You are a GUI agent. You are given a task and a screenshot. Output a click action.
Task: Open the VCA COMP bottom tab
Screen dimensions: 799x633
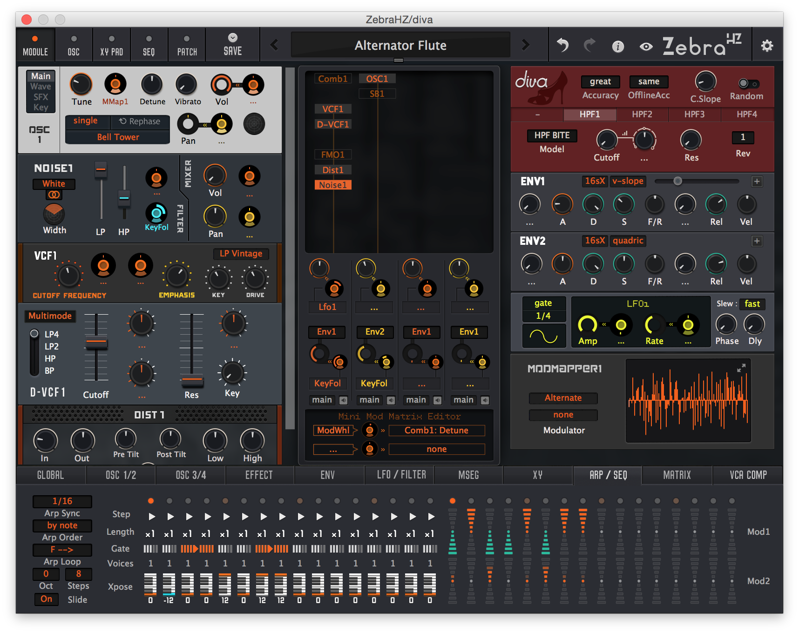[748, 475]
